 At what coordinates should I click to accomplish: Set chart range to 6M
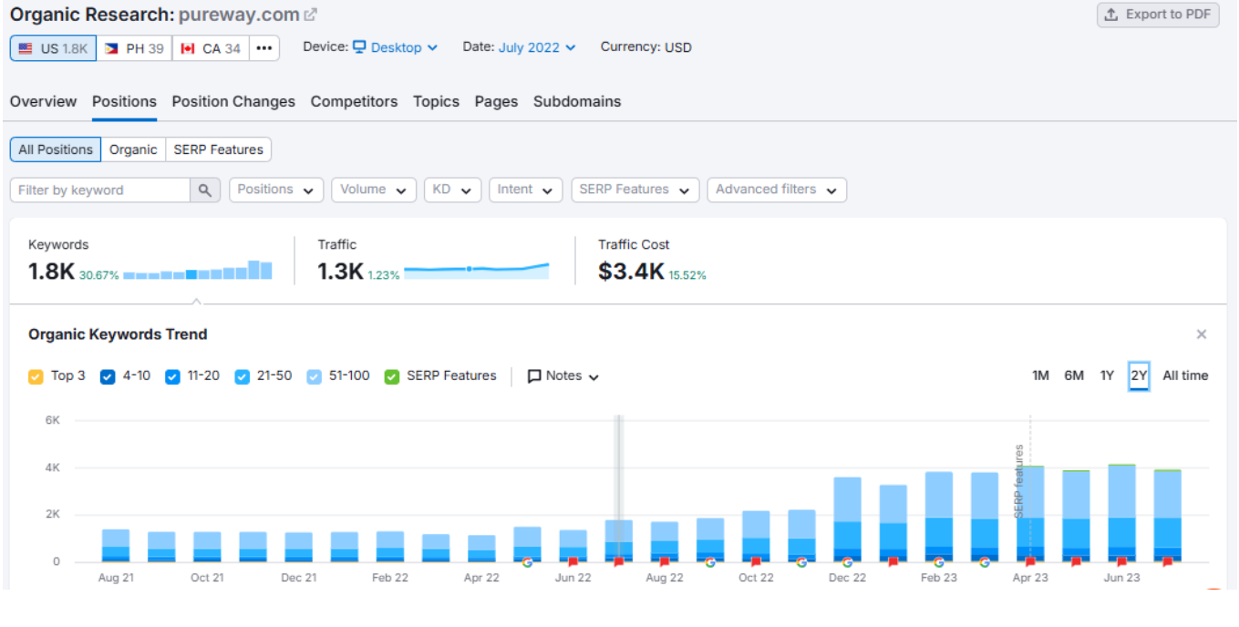(1074, 375)
